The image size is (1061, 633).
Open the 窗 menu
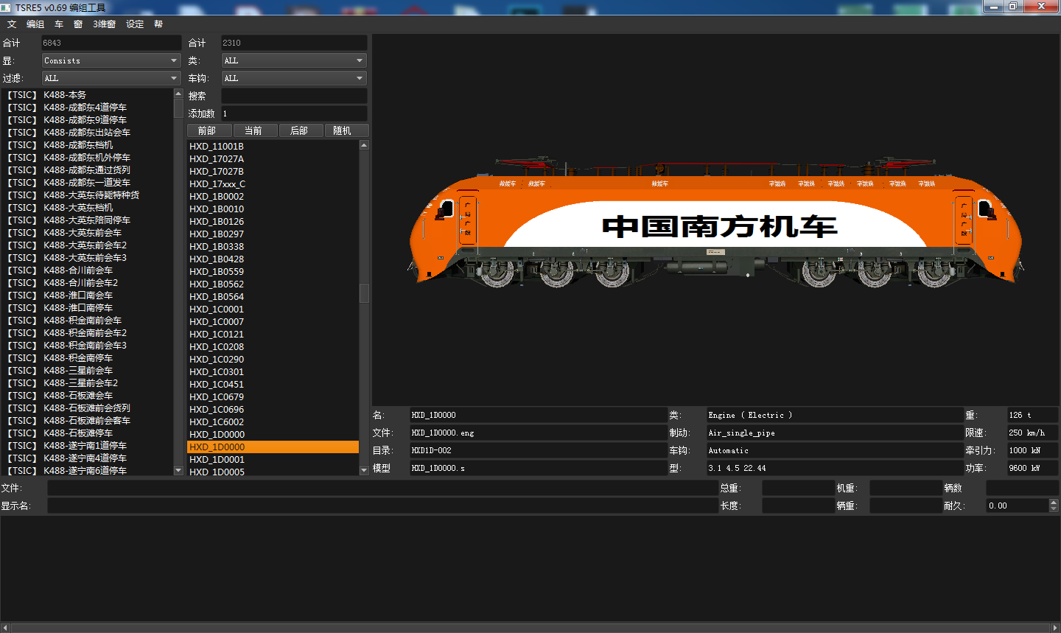point(78,24)
